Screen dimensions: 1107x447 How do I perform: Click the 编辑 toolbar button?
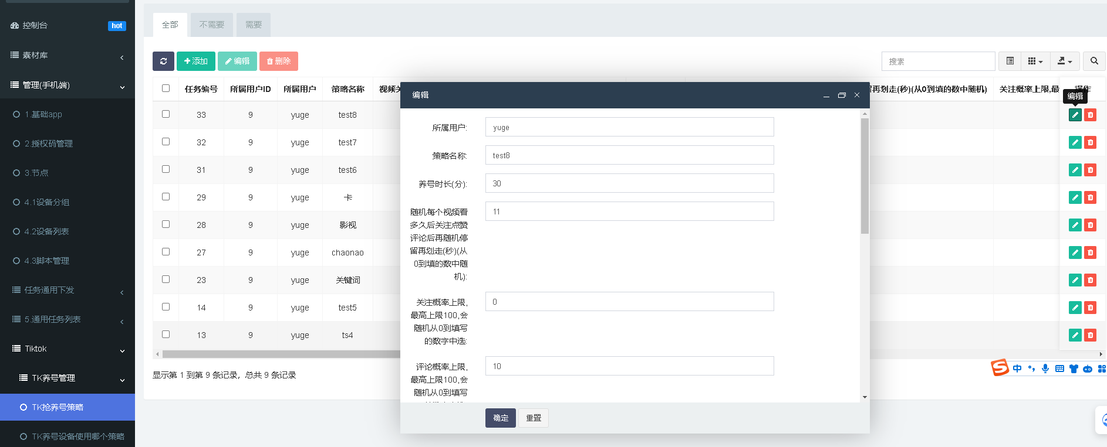point(237,61)
